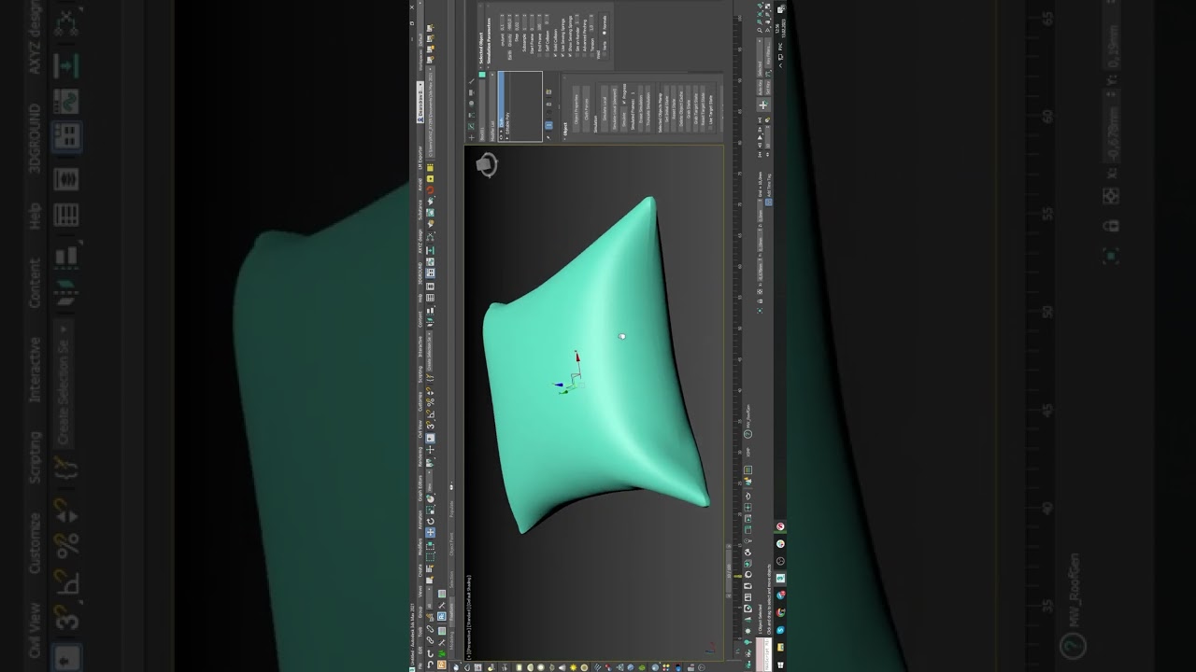This screenshot has height=672, width=1196.
Task: Open the View reference coordinate dropdown
Action: (x=429, y=480)
